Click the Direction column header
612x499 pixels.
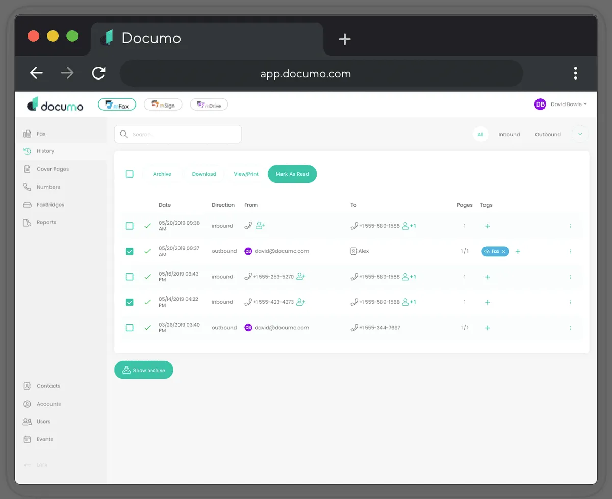[223, 205]
